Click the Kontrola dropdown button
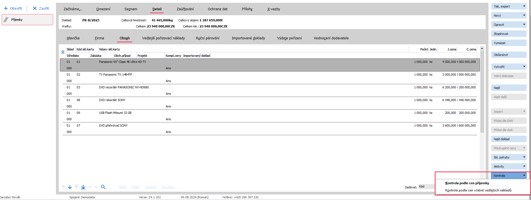 pyautogui.click(x=509, y=176)
